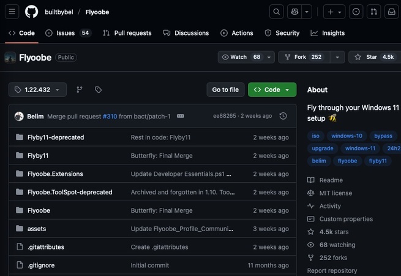This screenshot has width=401, height=276.
Task: View branches via the branch icon
Action: [x=79, y=90]
